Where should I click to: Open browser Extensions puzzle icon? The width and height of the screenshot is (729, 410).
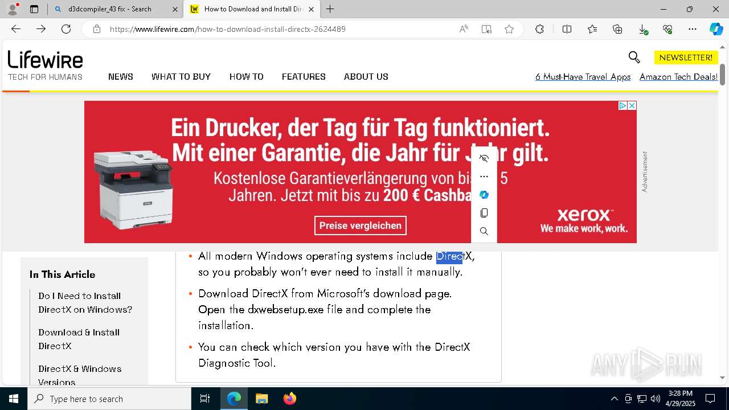click(539, 29)
